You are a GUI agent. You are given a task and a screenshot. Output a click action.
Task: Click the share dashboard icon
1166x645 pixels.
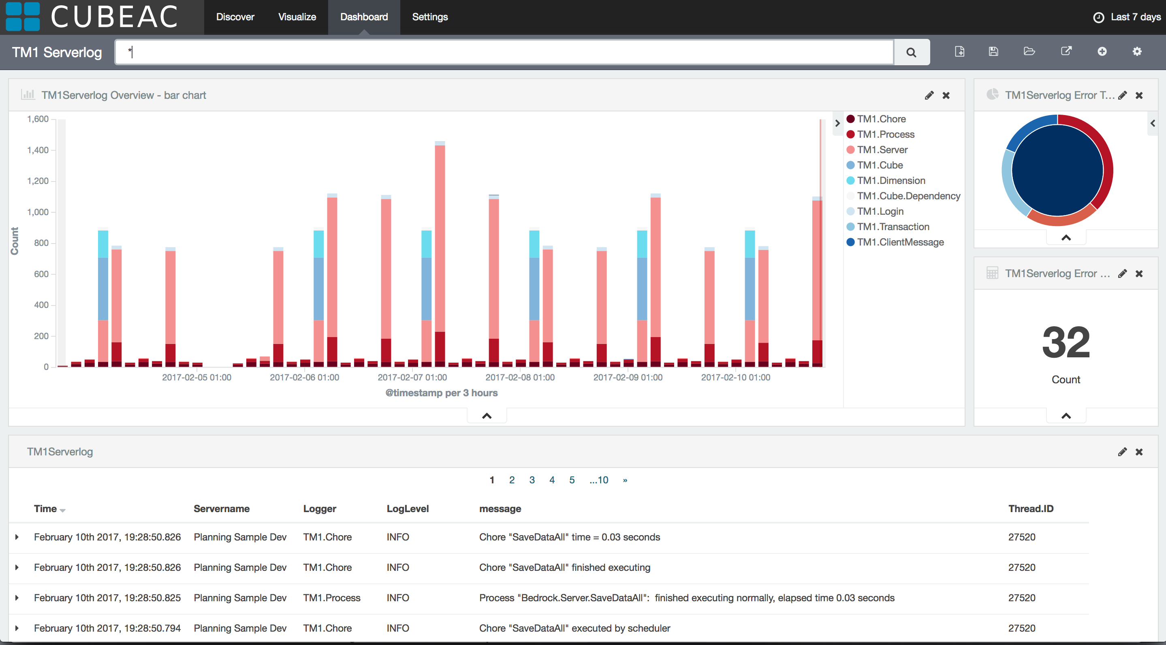pos(1066,51)
